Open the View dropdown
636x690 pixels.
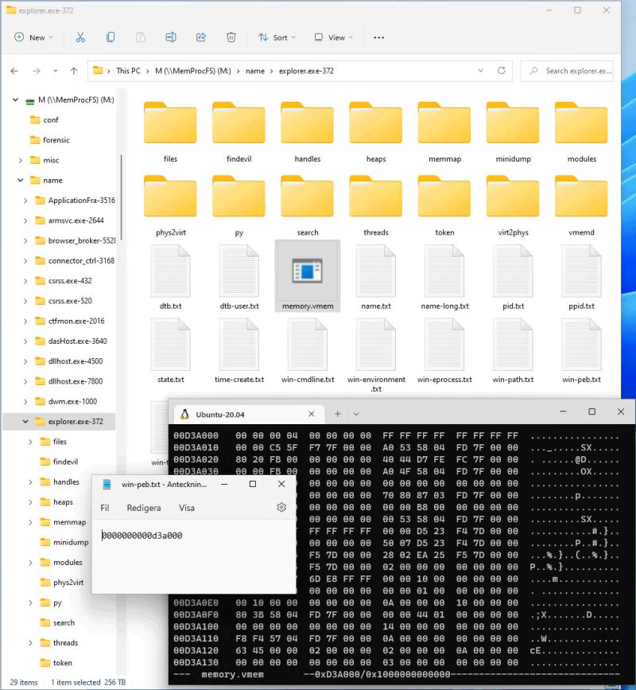[x=333, y=37]
